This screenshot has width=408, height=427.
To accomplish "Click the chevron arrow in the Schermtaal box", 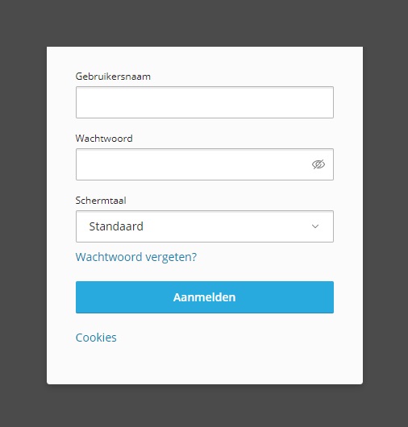I will (315, 226).
